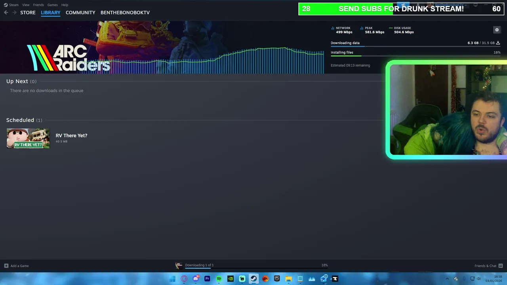
Task: Click the Add a Game plus icon
Action: 6,266
